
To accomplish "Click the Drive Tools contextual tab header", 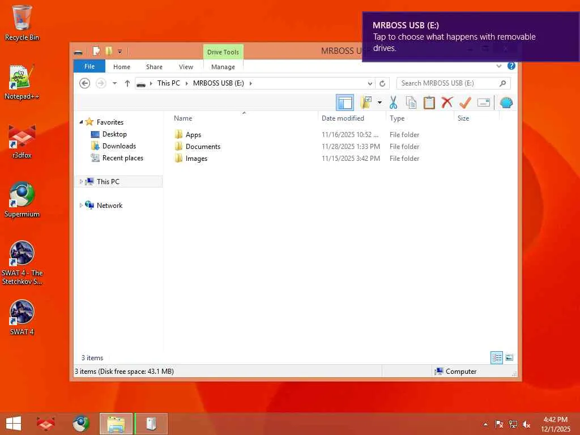I will [223, 52].
